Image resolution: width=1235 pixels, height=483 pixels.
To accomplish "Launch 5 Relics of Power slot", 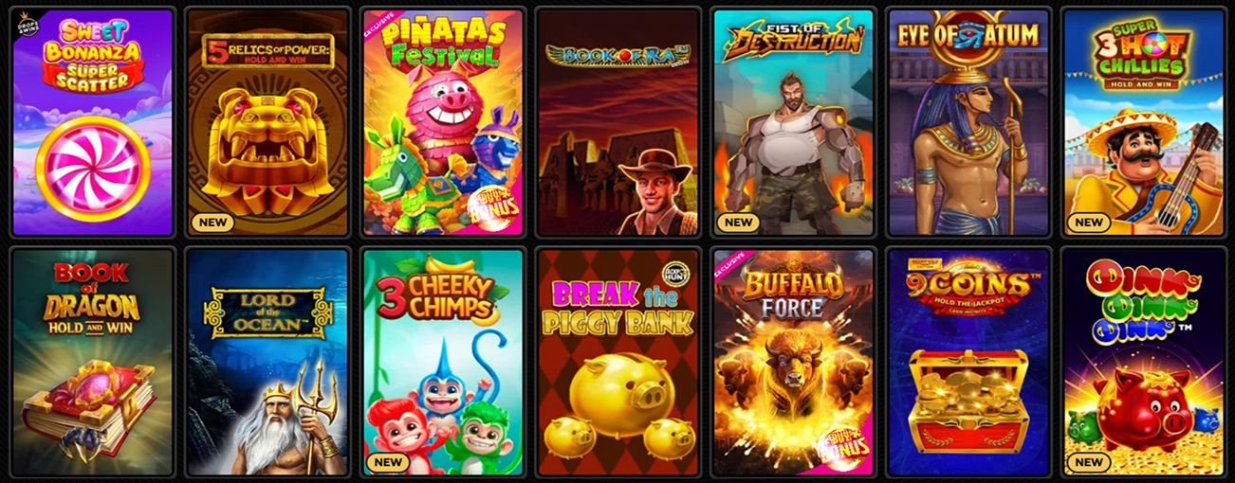I will 267,123.
